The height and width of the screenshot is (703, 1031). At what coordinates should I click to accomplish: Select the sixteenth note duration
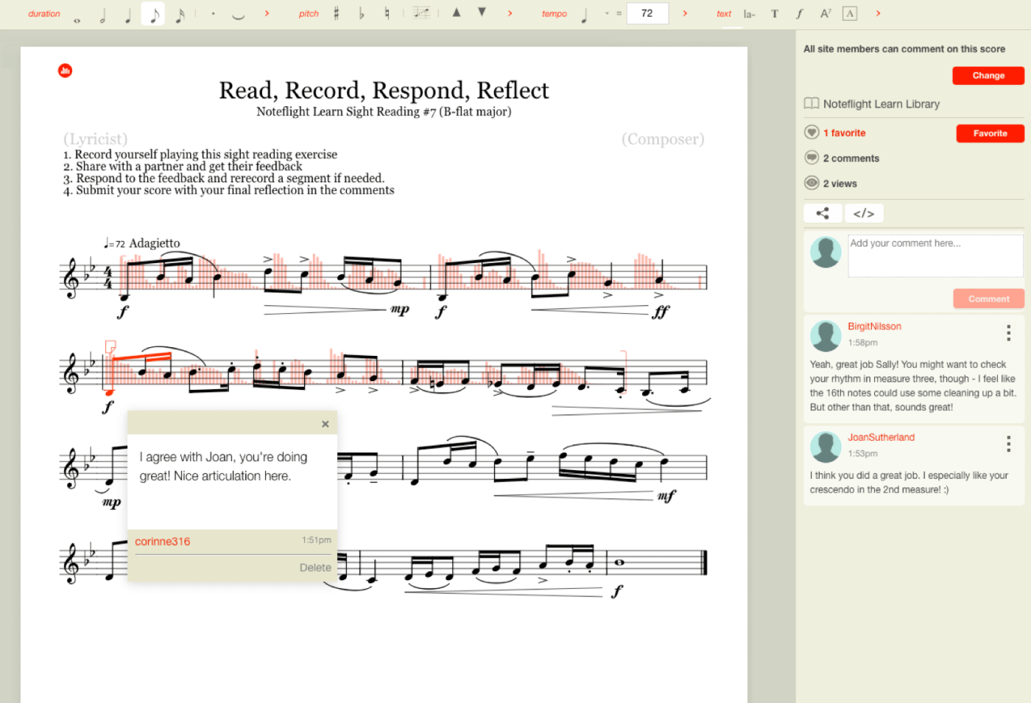[181, 13]
